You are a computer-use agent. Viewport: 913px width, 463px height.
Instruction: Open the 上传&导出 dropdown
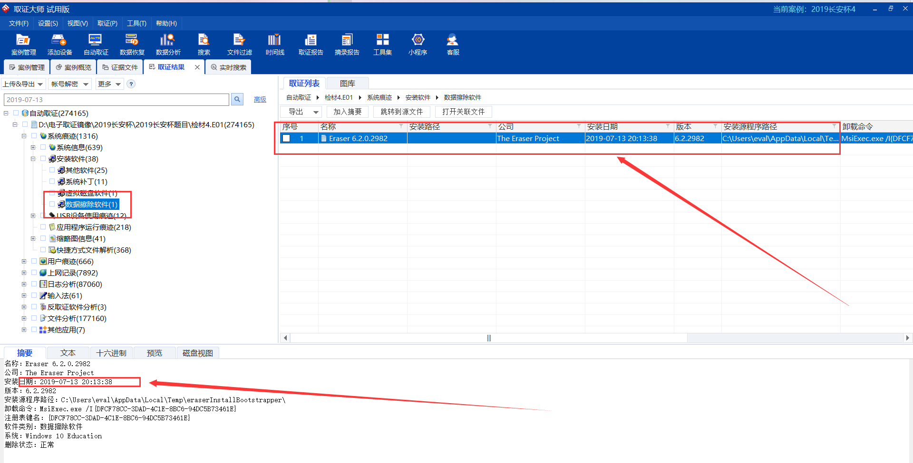23,84
